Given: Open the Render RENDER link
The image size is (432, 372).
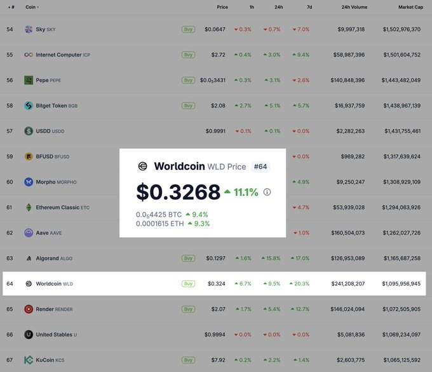Looking at the screenshot, I should point(54,309).
